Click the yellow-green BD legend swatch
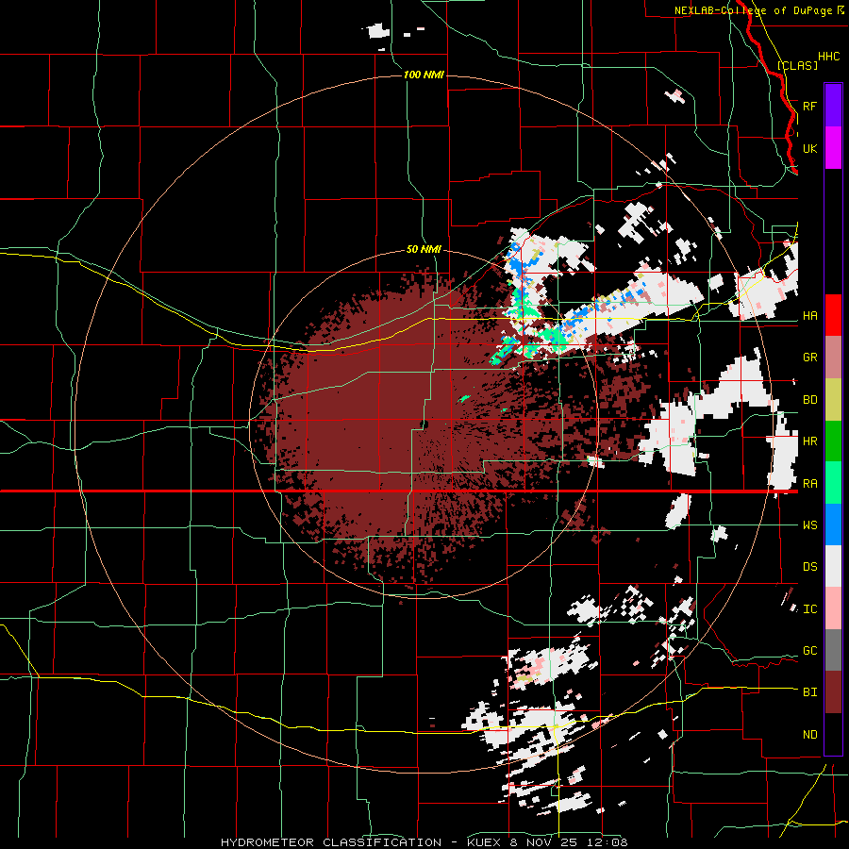The image size is (849, 849). tap(833, 400)
